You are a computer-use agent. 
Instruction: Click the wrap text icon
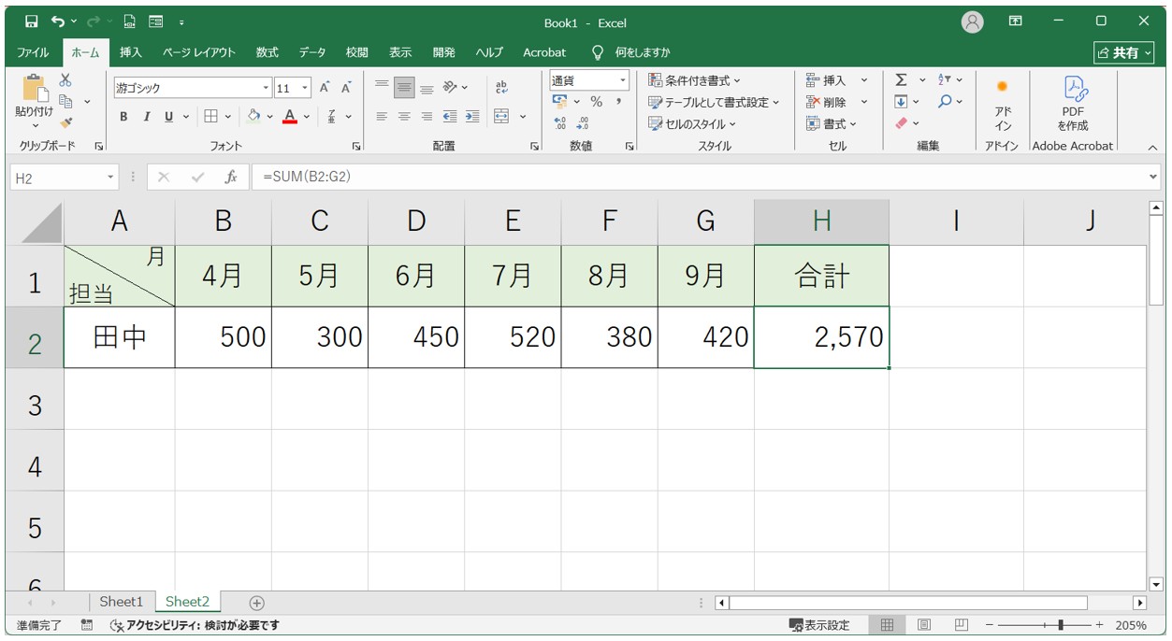point(501,87)
